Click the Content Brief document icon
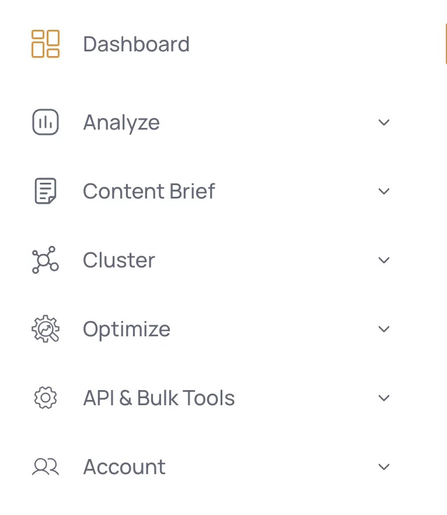447x515 pixels. coord(46,191)
